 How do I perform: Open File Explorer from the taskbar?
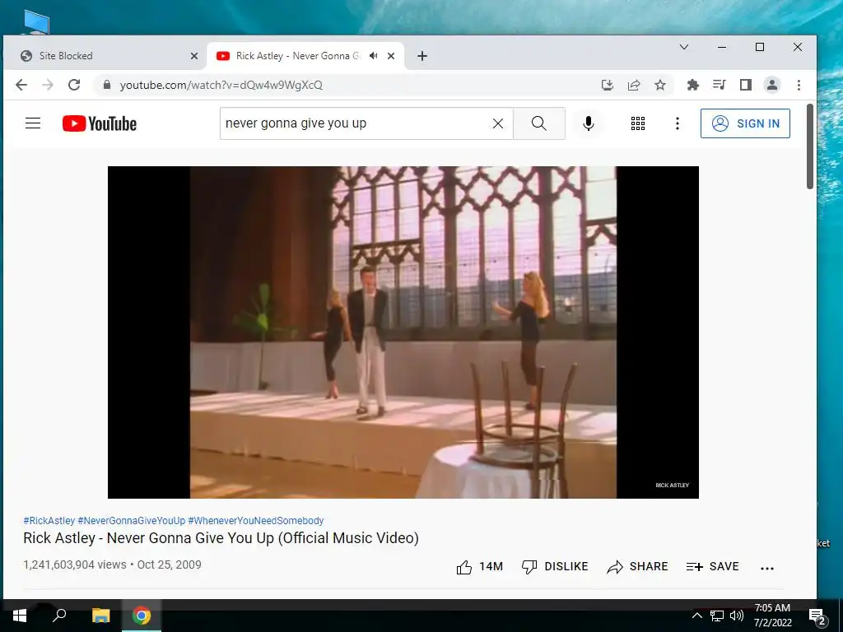[x=100, y=616]
